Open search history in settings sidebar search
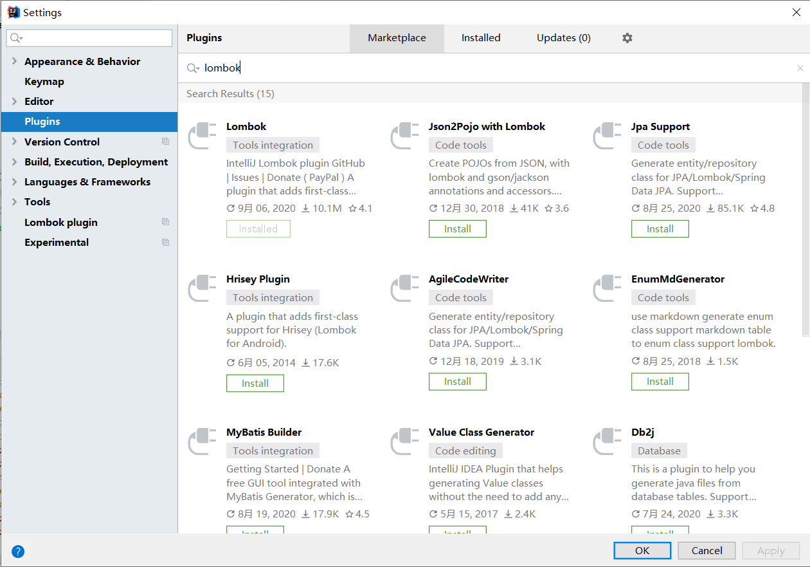The height and width of the screenshot is (567, 810). tap(17, 39)
